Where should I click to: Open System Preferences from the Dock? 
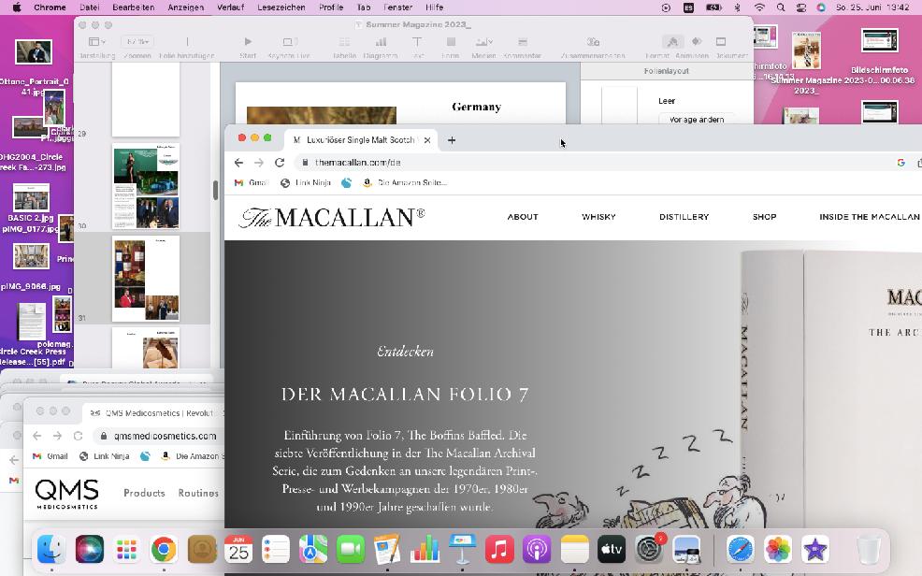pyautogui.click(x=649, y=550)
